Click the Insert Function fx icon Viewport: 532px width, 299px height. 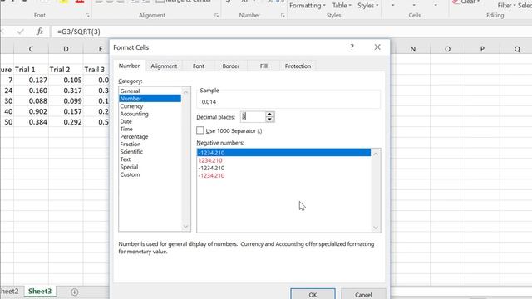pyautogui.click(x=40, y=32)
